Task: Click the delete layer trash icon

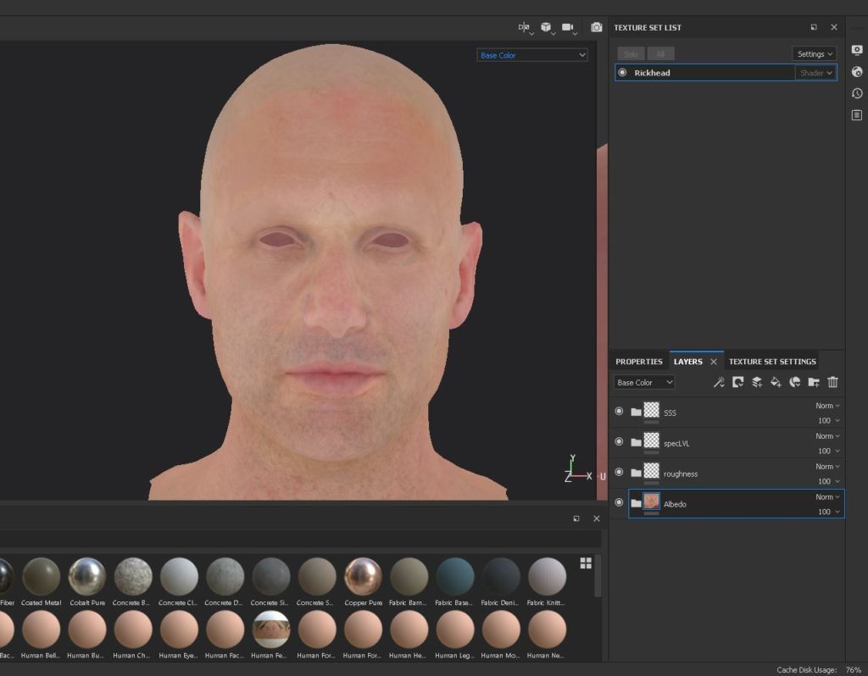Action: pos(832,382)
